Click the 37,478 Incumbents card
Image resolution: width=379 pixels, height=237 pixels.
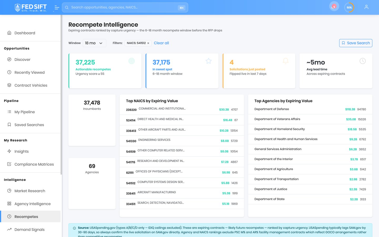92,120
